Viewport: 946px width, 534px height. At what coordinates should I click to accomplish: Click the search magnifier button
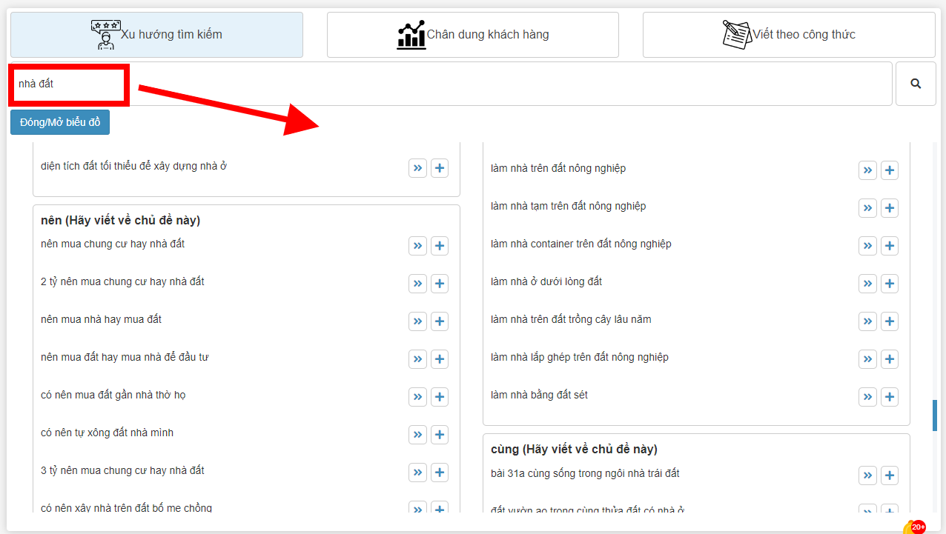coord(916,84)
